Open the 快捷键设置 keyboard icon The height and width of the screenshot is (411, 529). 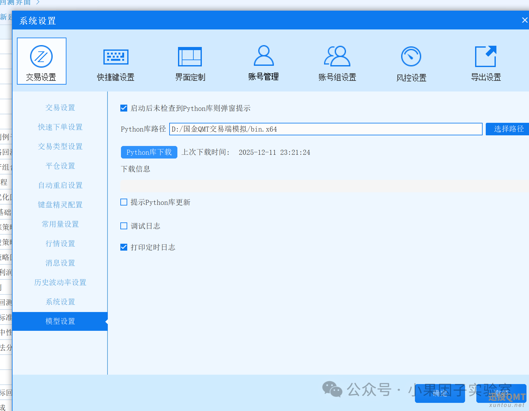pos(116,63)
